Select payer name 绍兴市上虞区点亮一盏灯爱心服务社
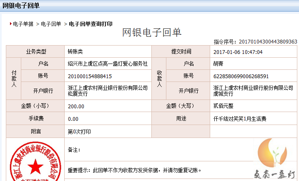Image resolution: width=299 pixels, height=181 pixels. [108, 64]
